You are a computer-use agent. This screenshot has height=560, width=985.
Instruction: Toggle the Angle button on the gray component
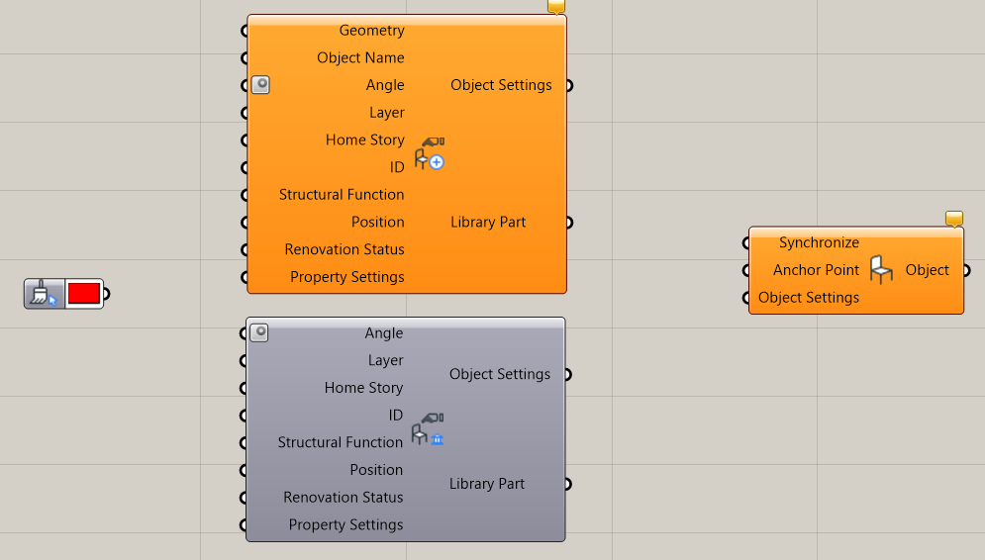click(259, 332)
